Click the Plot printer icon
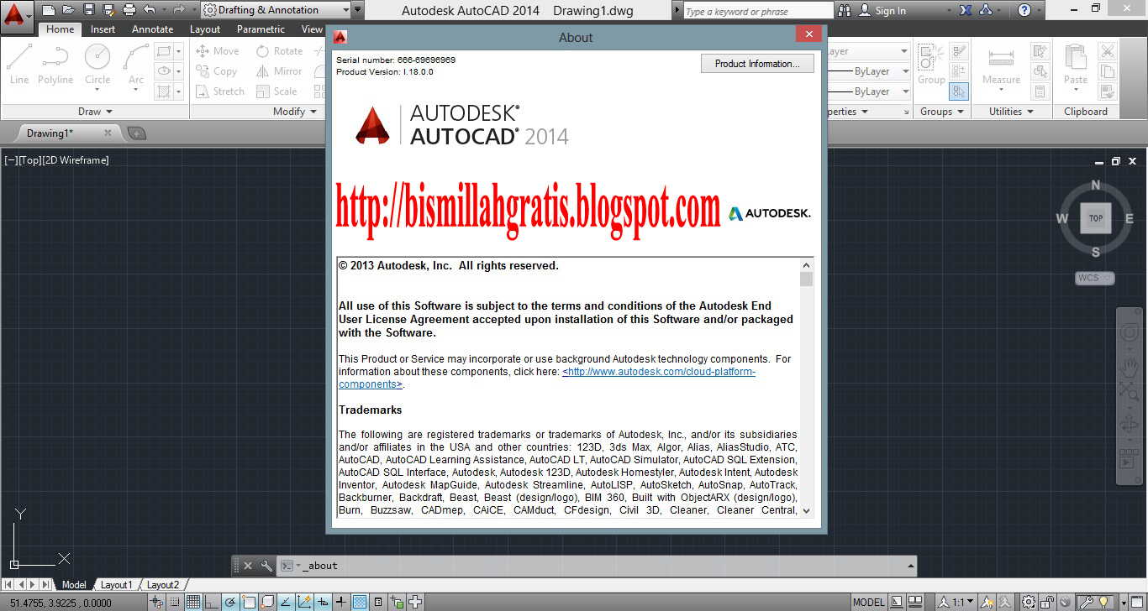Screen dimensions: 1148x611 pyautogui.click(x=129, y=10)
